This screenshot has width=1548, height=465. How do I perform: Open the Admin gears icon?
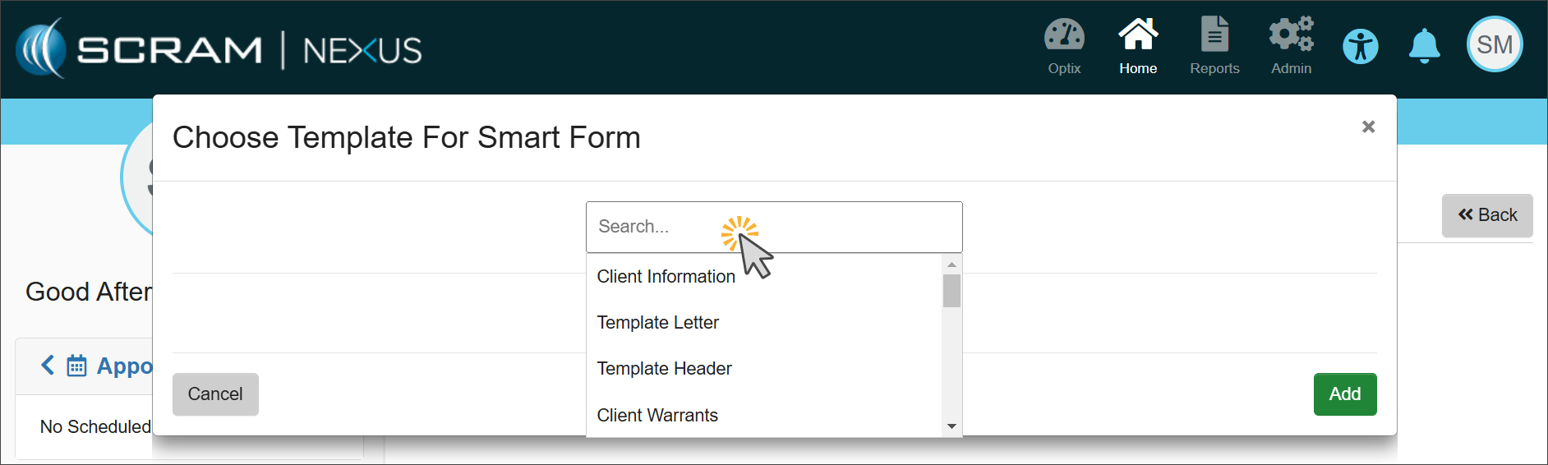tap(1291, 36)
